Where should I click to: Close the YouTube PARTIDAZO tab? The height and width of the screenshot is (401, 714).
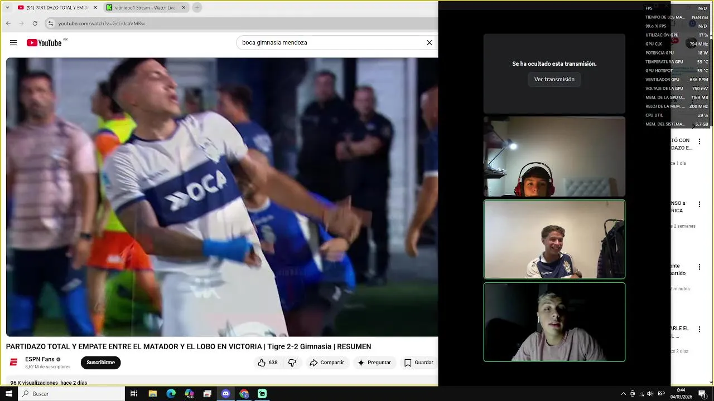[x=95, y=8]
